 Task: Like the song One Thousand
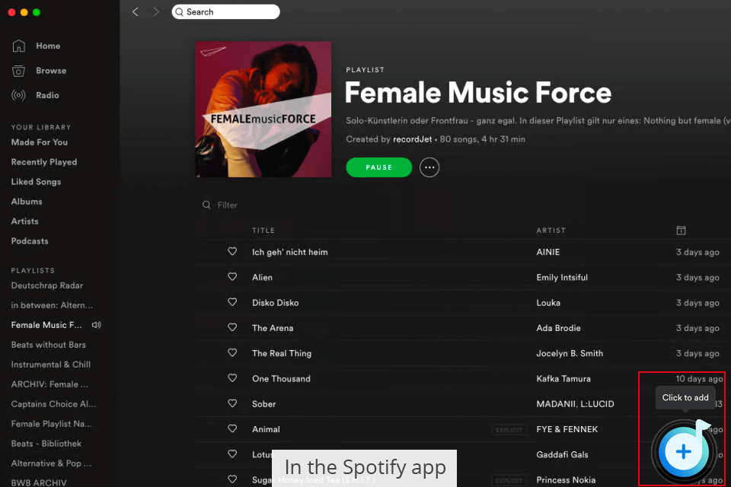(232, 378)
